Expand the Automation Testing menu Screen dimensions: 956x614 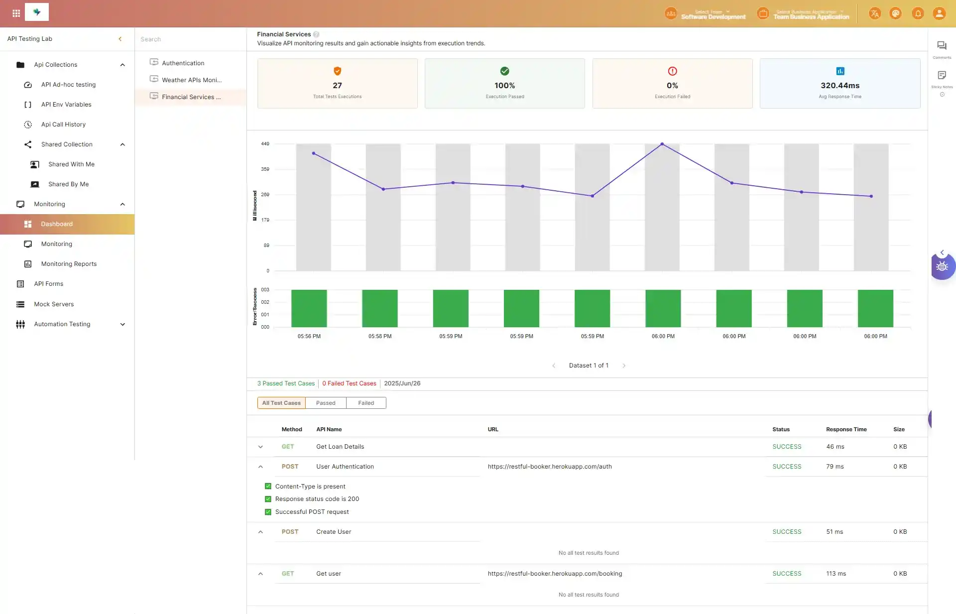pyautogui.click(x=122, y=324)
